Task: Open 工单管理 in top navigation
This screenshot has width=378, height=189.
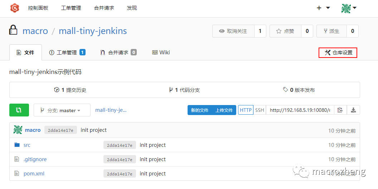Action: click(x=71, y=8)
